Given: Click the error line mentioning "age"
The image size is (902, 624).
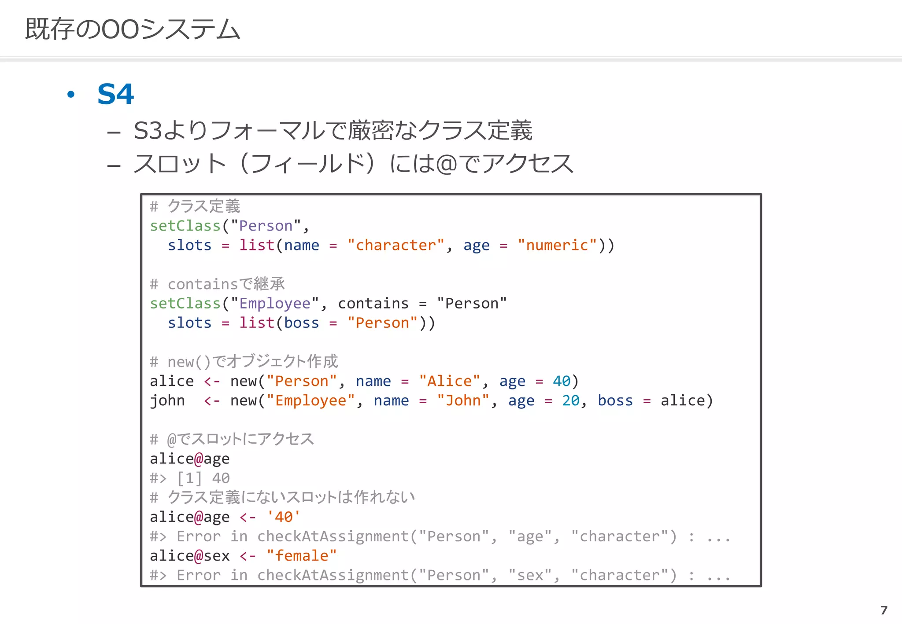Looking at the screenshot, I should [x=440, y=536].
